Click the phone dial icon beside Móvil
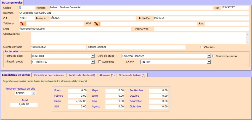The image size is (252, 120). (97, 24)
